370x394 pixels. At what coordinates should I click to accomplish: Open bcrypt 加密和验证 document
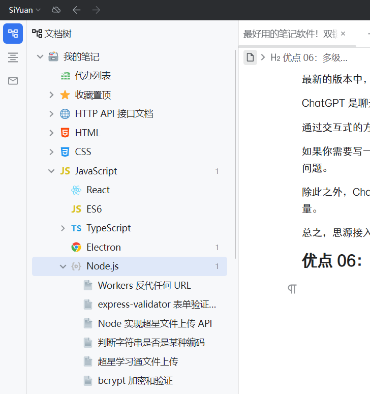pyautogui.click(x=135, y=381)
